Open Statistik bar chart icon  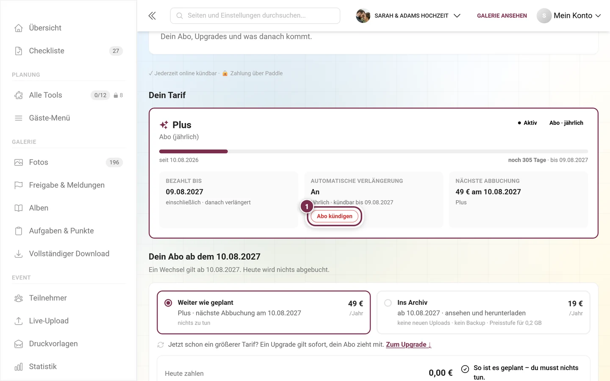19,367
